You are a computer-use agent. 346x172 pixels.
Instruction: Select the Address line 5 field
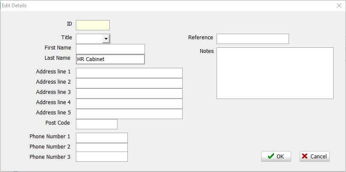pos(129,114)
